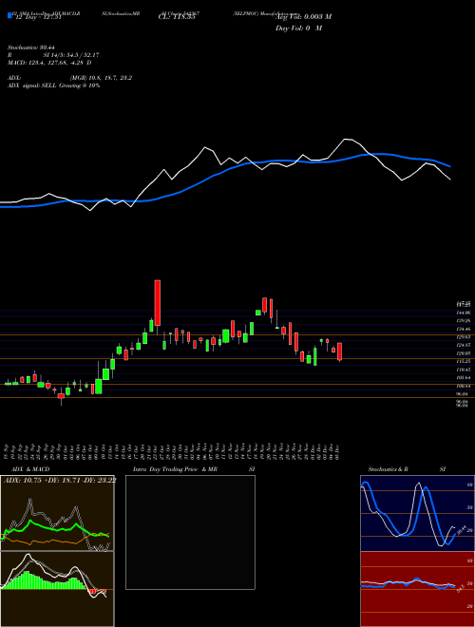Click the SI 14/3: 54.5 / 52.17 value
This screenshot has width=475, height=627.
click(x=71, y=55)
